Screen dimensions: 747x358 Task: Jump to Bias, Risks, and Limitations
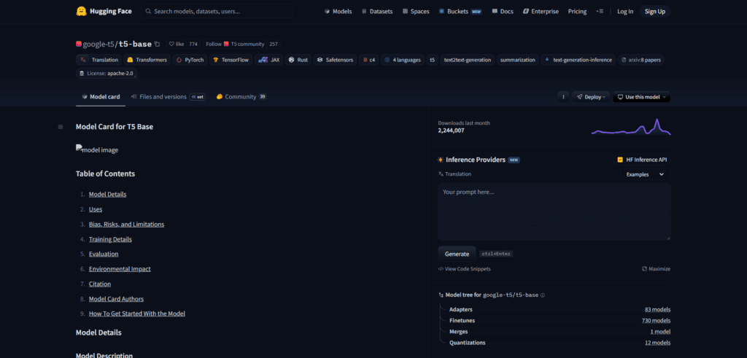pos(126,225)
